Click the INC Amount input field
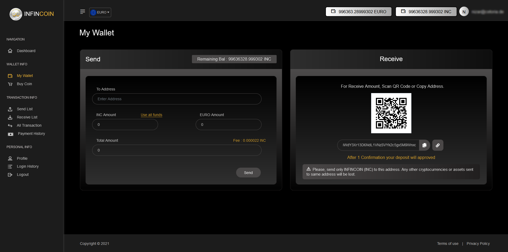The height and width of the screenshot is (252, 508). pyautogui.click(x=125, y=125)
